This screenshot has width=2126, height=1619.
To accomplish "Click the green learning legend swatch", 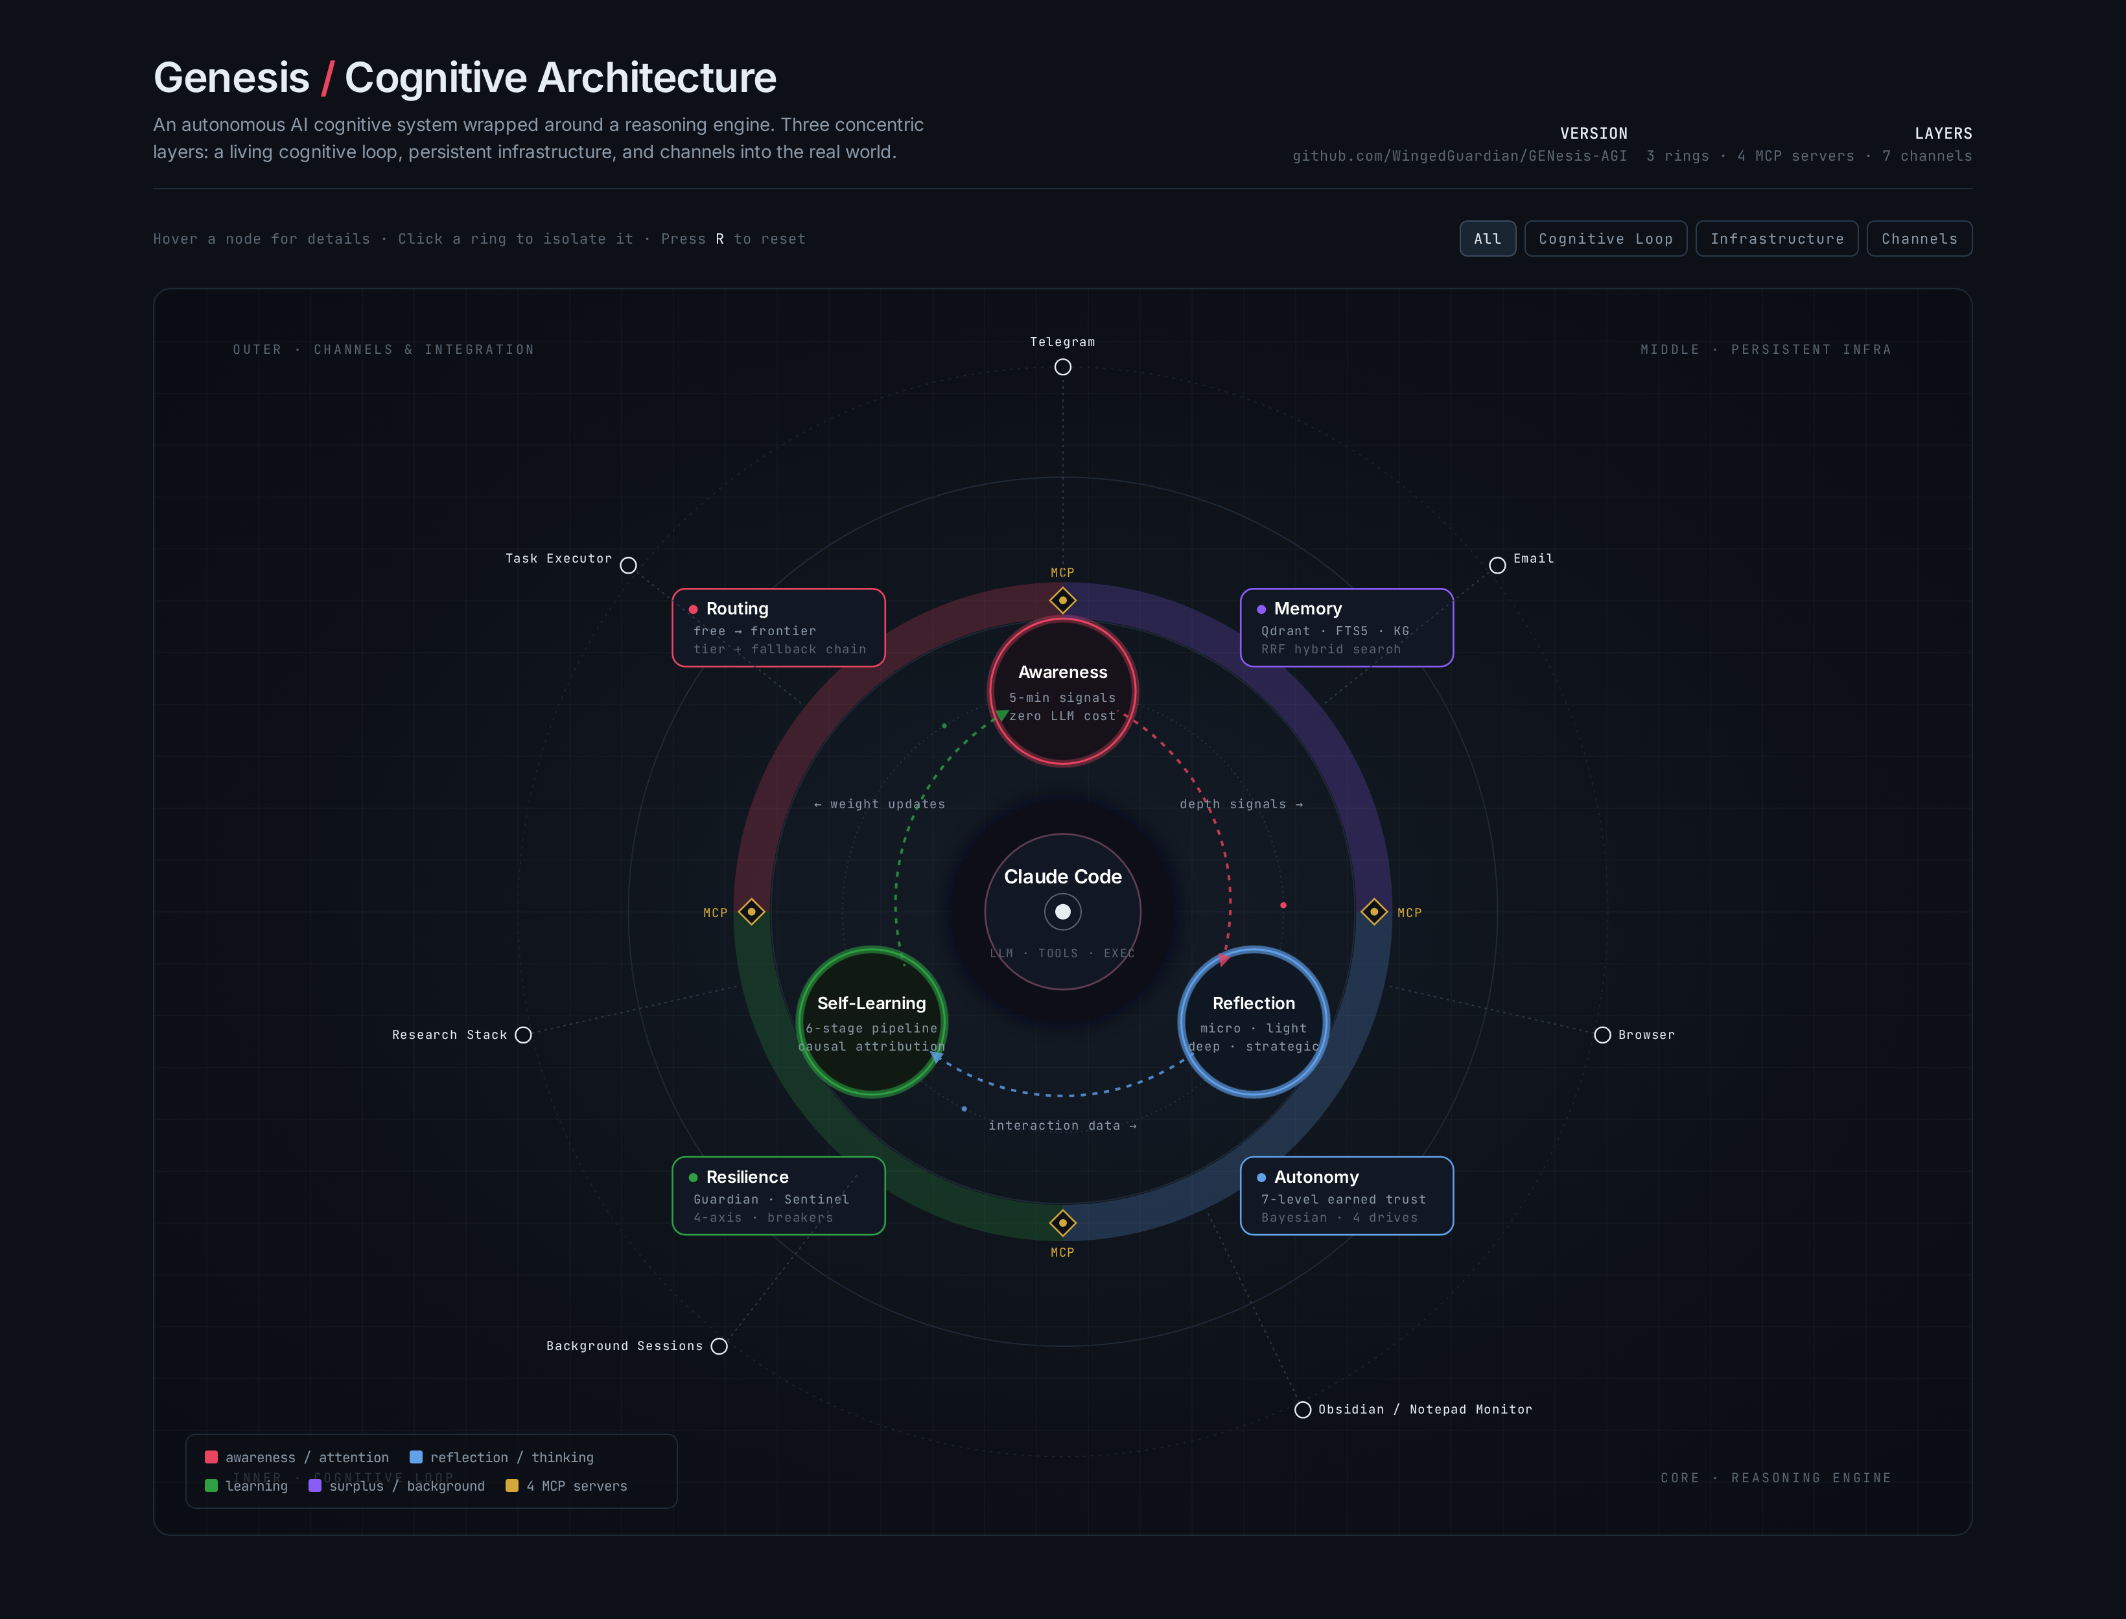I will (x=211, y=1486).
